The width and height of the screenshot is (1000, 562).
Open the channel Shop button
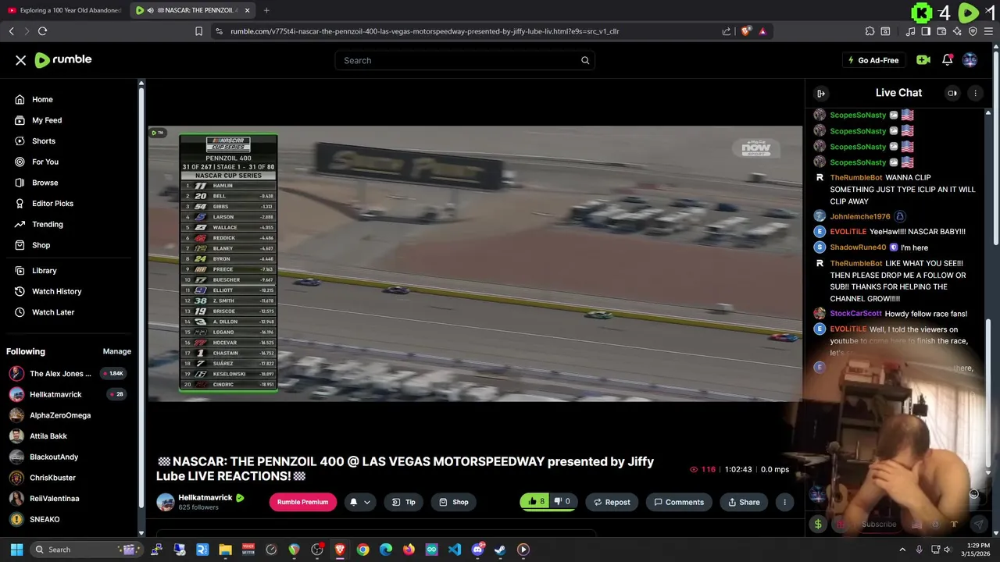pyautogui.click(x=453, y=502)
